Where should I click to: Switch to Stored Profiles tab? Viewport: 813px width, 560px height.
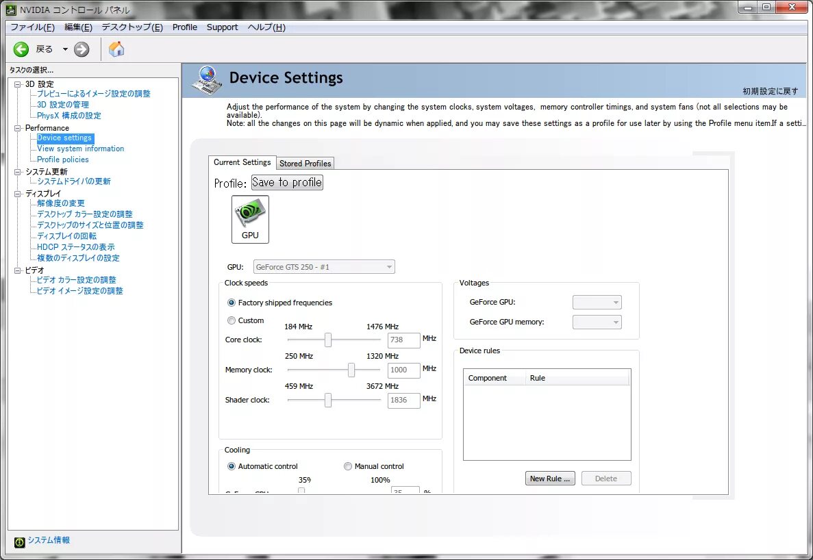[x=305, y=163]
